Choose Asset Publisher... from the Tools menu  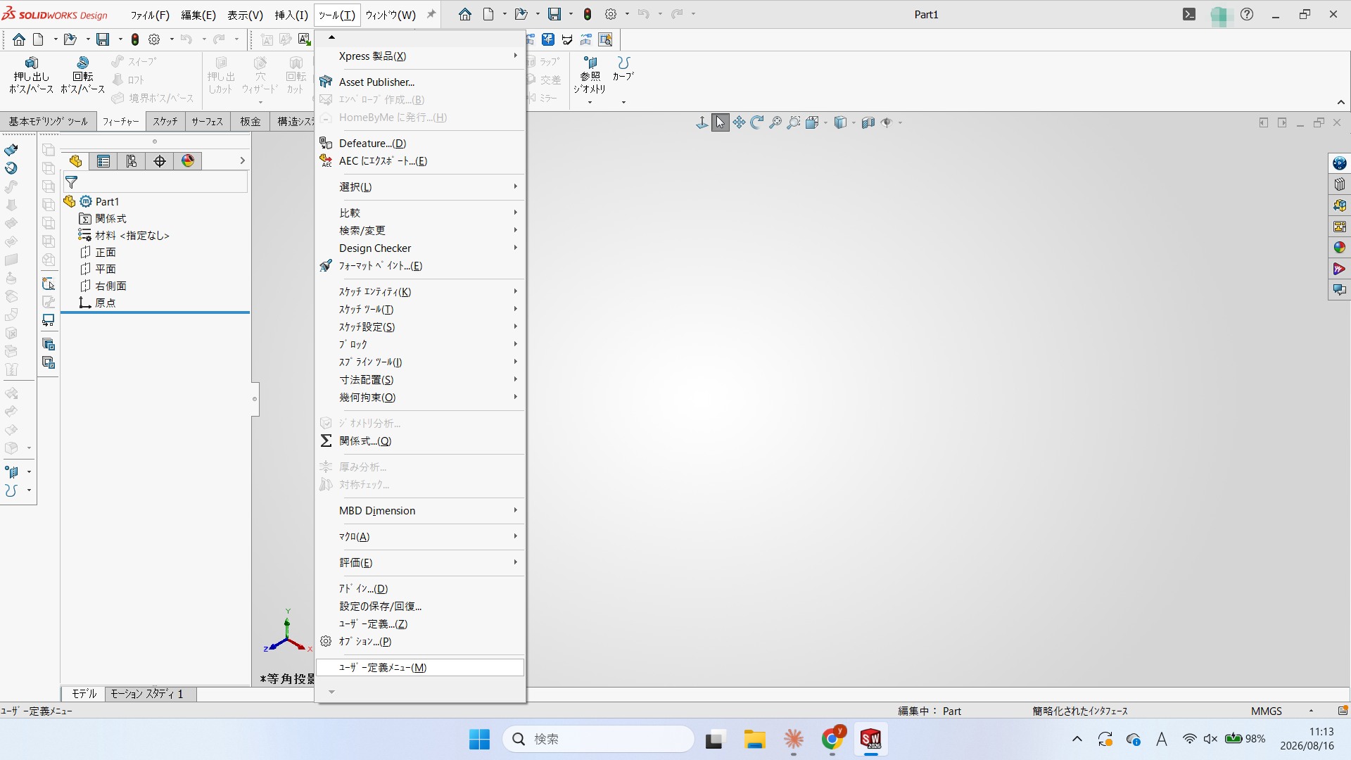[x=420, y=82]
